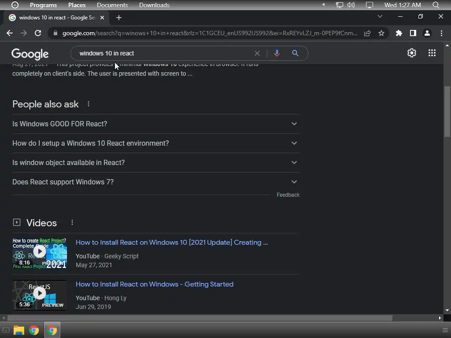The image size is (451, 338).
Task: Open How to Install React on Windows - Getting Started
Action: (x=155, y=284)
